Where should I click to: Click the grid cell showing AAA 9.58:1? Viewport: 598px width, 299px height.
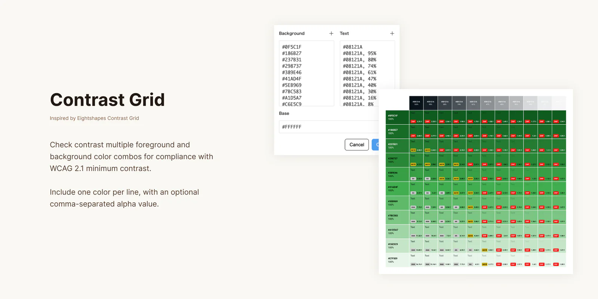click(445, 260)
